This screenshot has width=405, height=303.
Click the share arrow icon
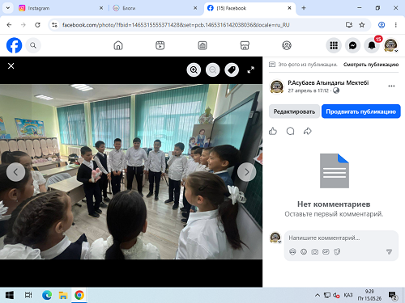click(308, 131)
